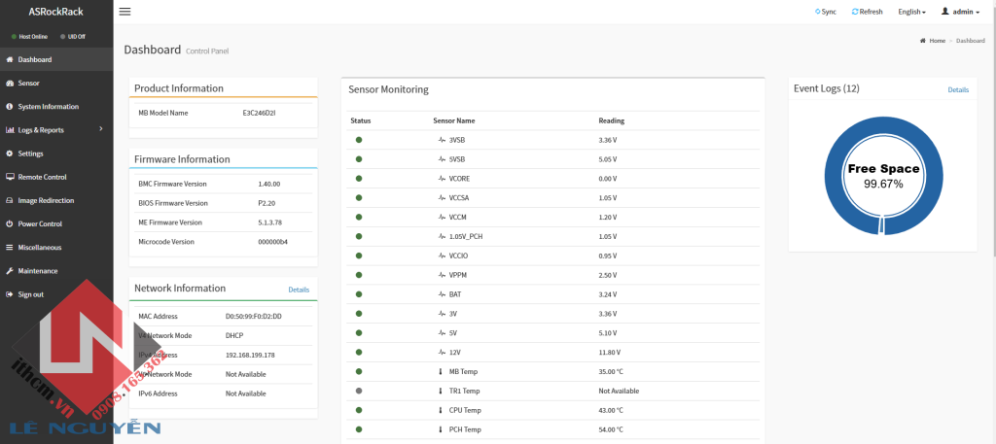The height and width of the screenshot is (444, 996).
Task: Open Details link in Event Logs
Action: [958, 89]
